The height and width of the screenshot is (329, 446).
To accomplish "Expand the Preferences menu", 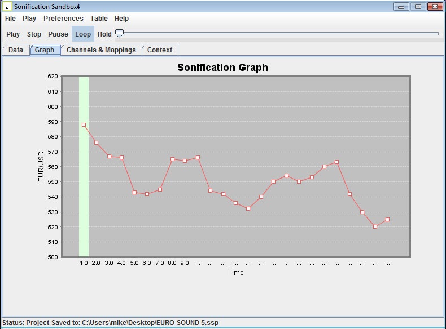I will click(x=63, y=19).
